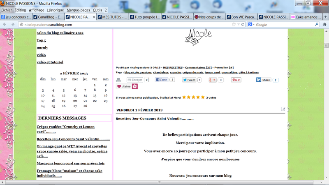Open the unruly category link

(42, 47)
